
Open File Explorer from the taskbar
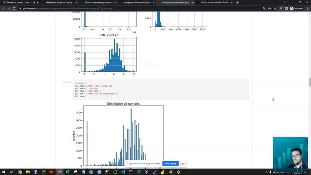pyautogui.click(x=28, y=172)
